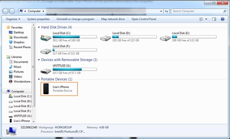Click the navigation pane scrollbar thumb
The width and height of the screenshot is (230, 139).
point(33,67)
